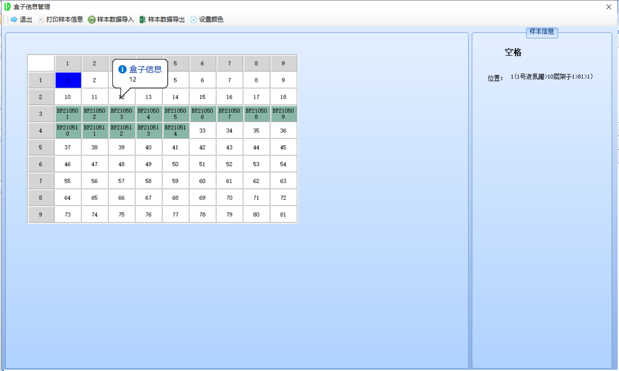The height and width of the screenshot is (371, 619).
Task: Click row header 5
Action: [41, 147]
